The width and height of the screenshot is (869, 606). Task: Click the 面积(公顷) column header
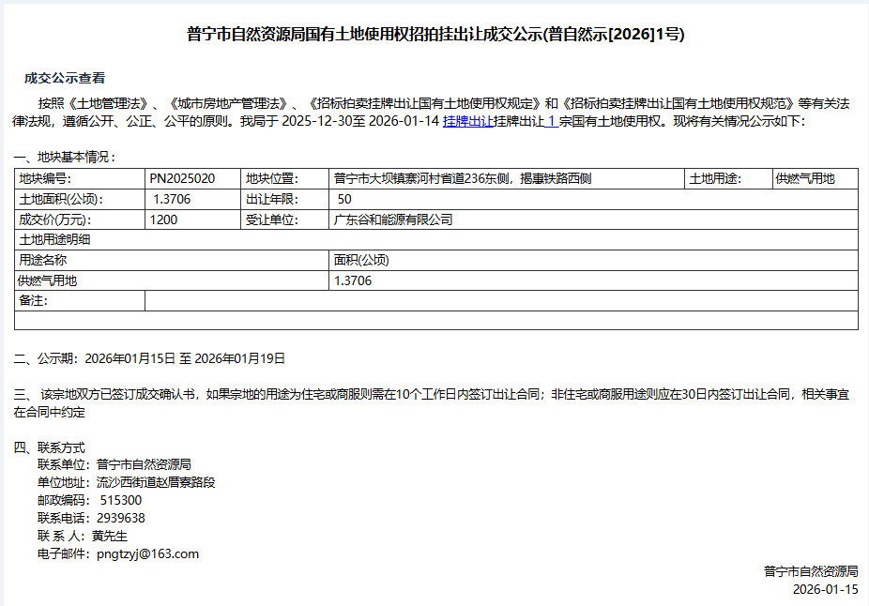click(361, 260)
